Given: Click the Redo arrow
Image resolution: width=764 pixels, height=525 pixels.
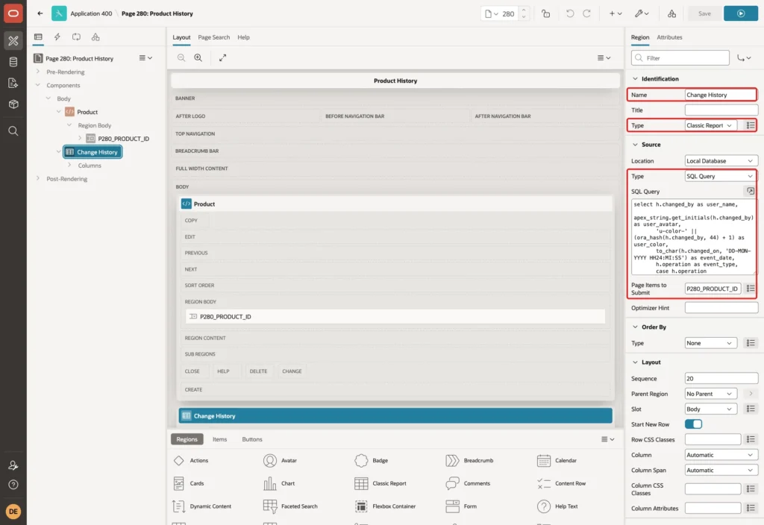Looking at the screenshot, I should pyautogui.click(x=586, y=13).
